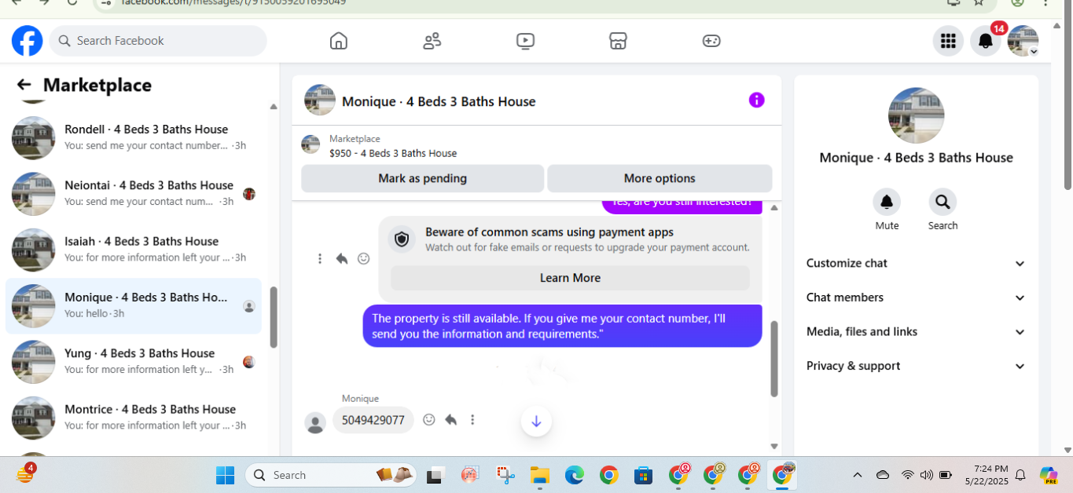Select Monique's chat in the Marketplace list

[134, 305]
